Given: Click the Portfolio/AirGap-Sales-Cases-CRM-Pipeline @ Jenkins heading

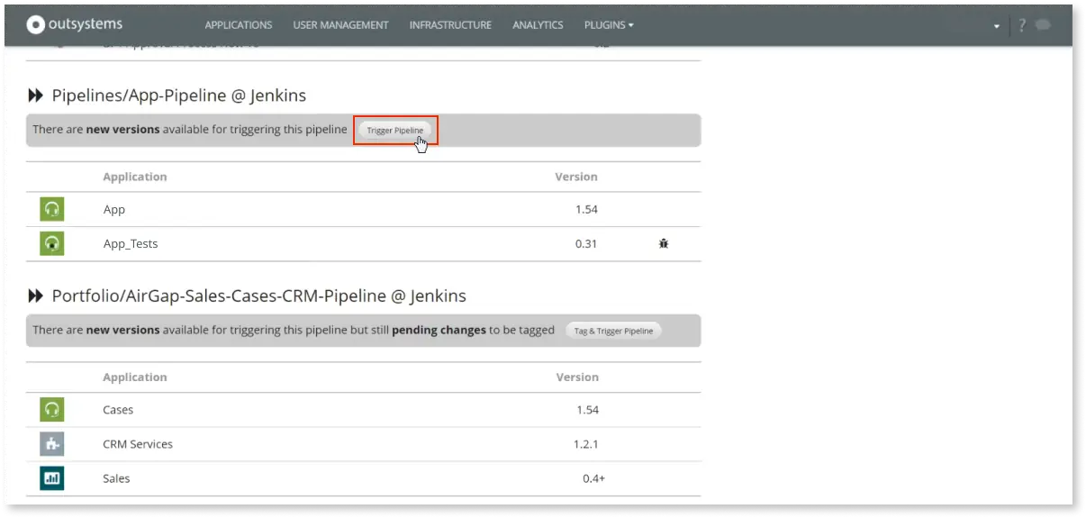Looking at the screenshot, I should pos(259,295).
